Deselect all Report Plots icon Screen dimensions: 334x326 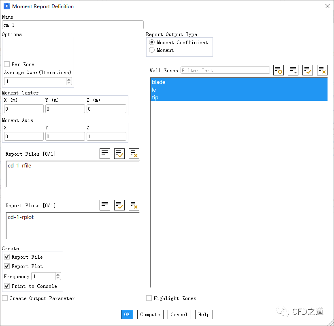click(x=134, y=205)
